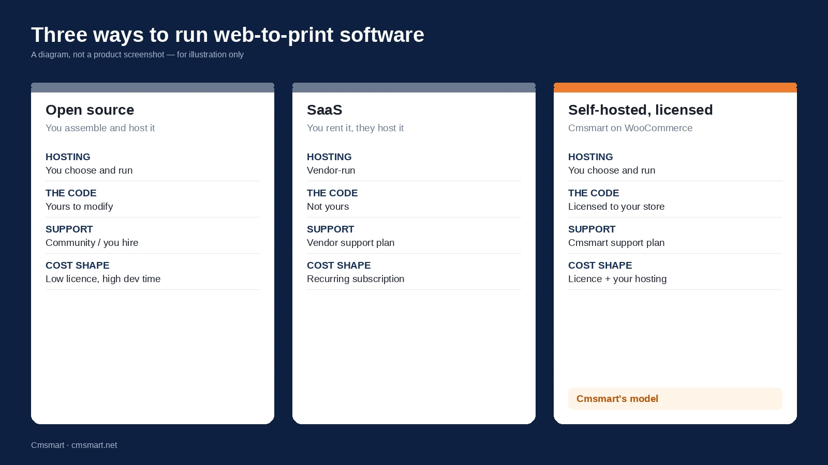The image size is (828, 465).
Task: Click COST SHAPE label in SaaS card
Action: click(x=339, y=266)
